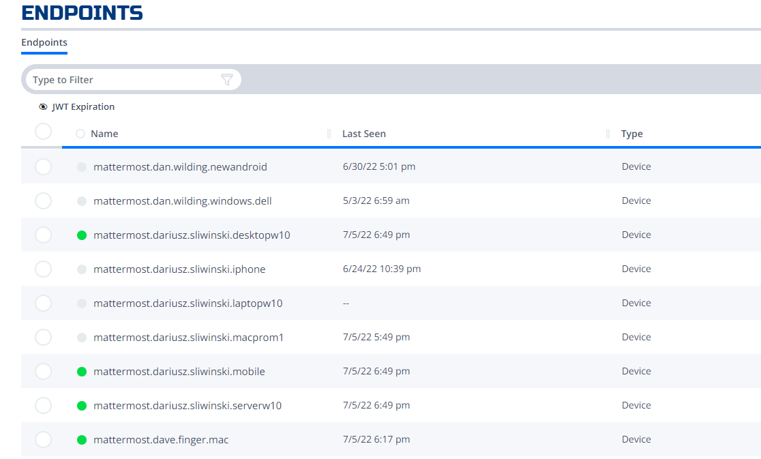Open the Endpoints tab
The image size is (761, 459).
click(44, 43)
